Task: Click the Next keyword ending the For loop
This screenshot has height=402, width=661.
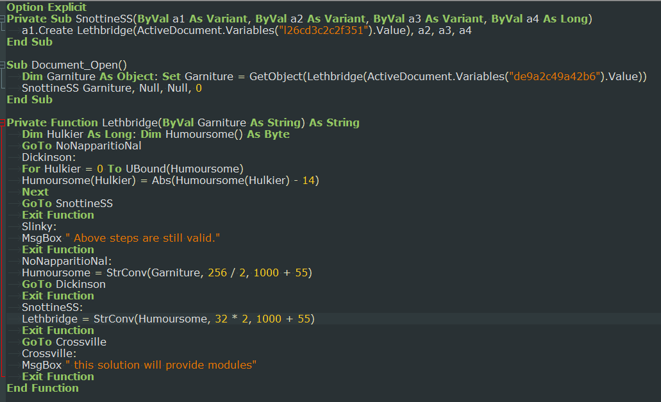Action: (x=35, y=192)
